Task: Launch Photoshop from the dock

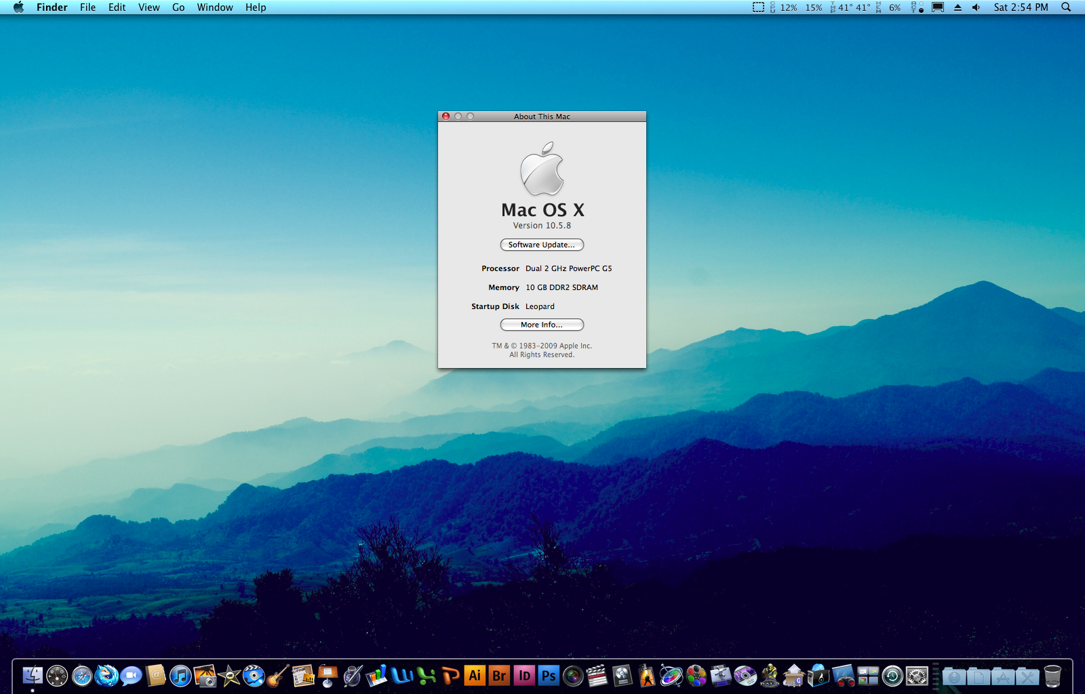Action: click(x=549, y=676)
